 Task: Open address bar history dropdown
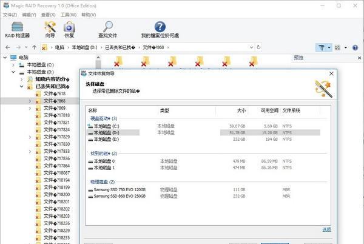coord(251,47)
